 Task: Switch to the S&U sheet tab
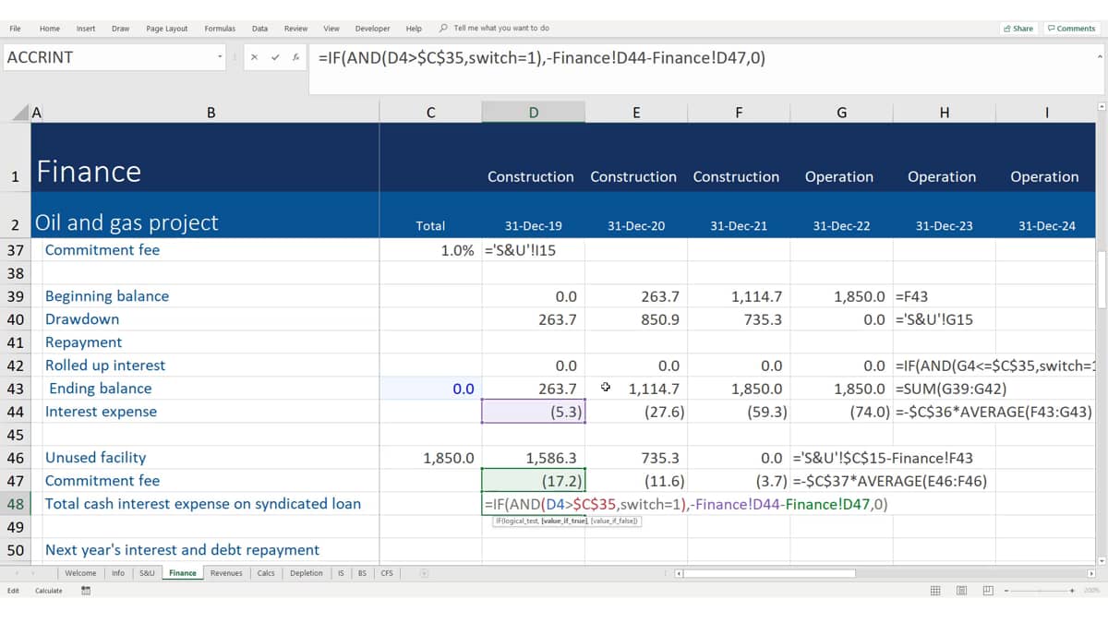pos(147,573)
